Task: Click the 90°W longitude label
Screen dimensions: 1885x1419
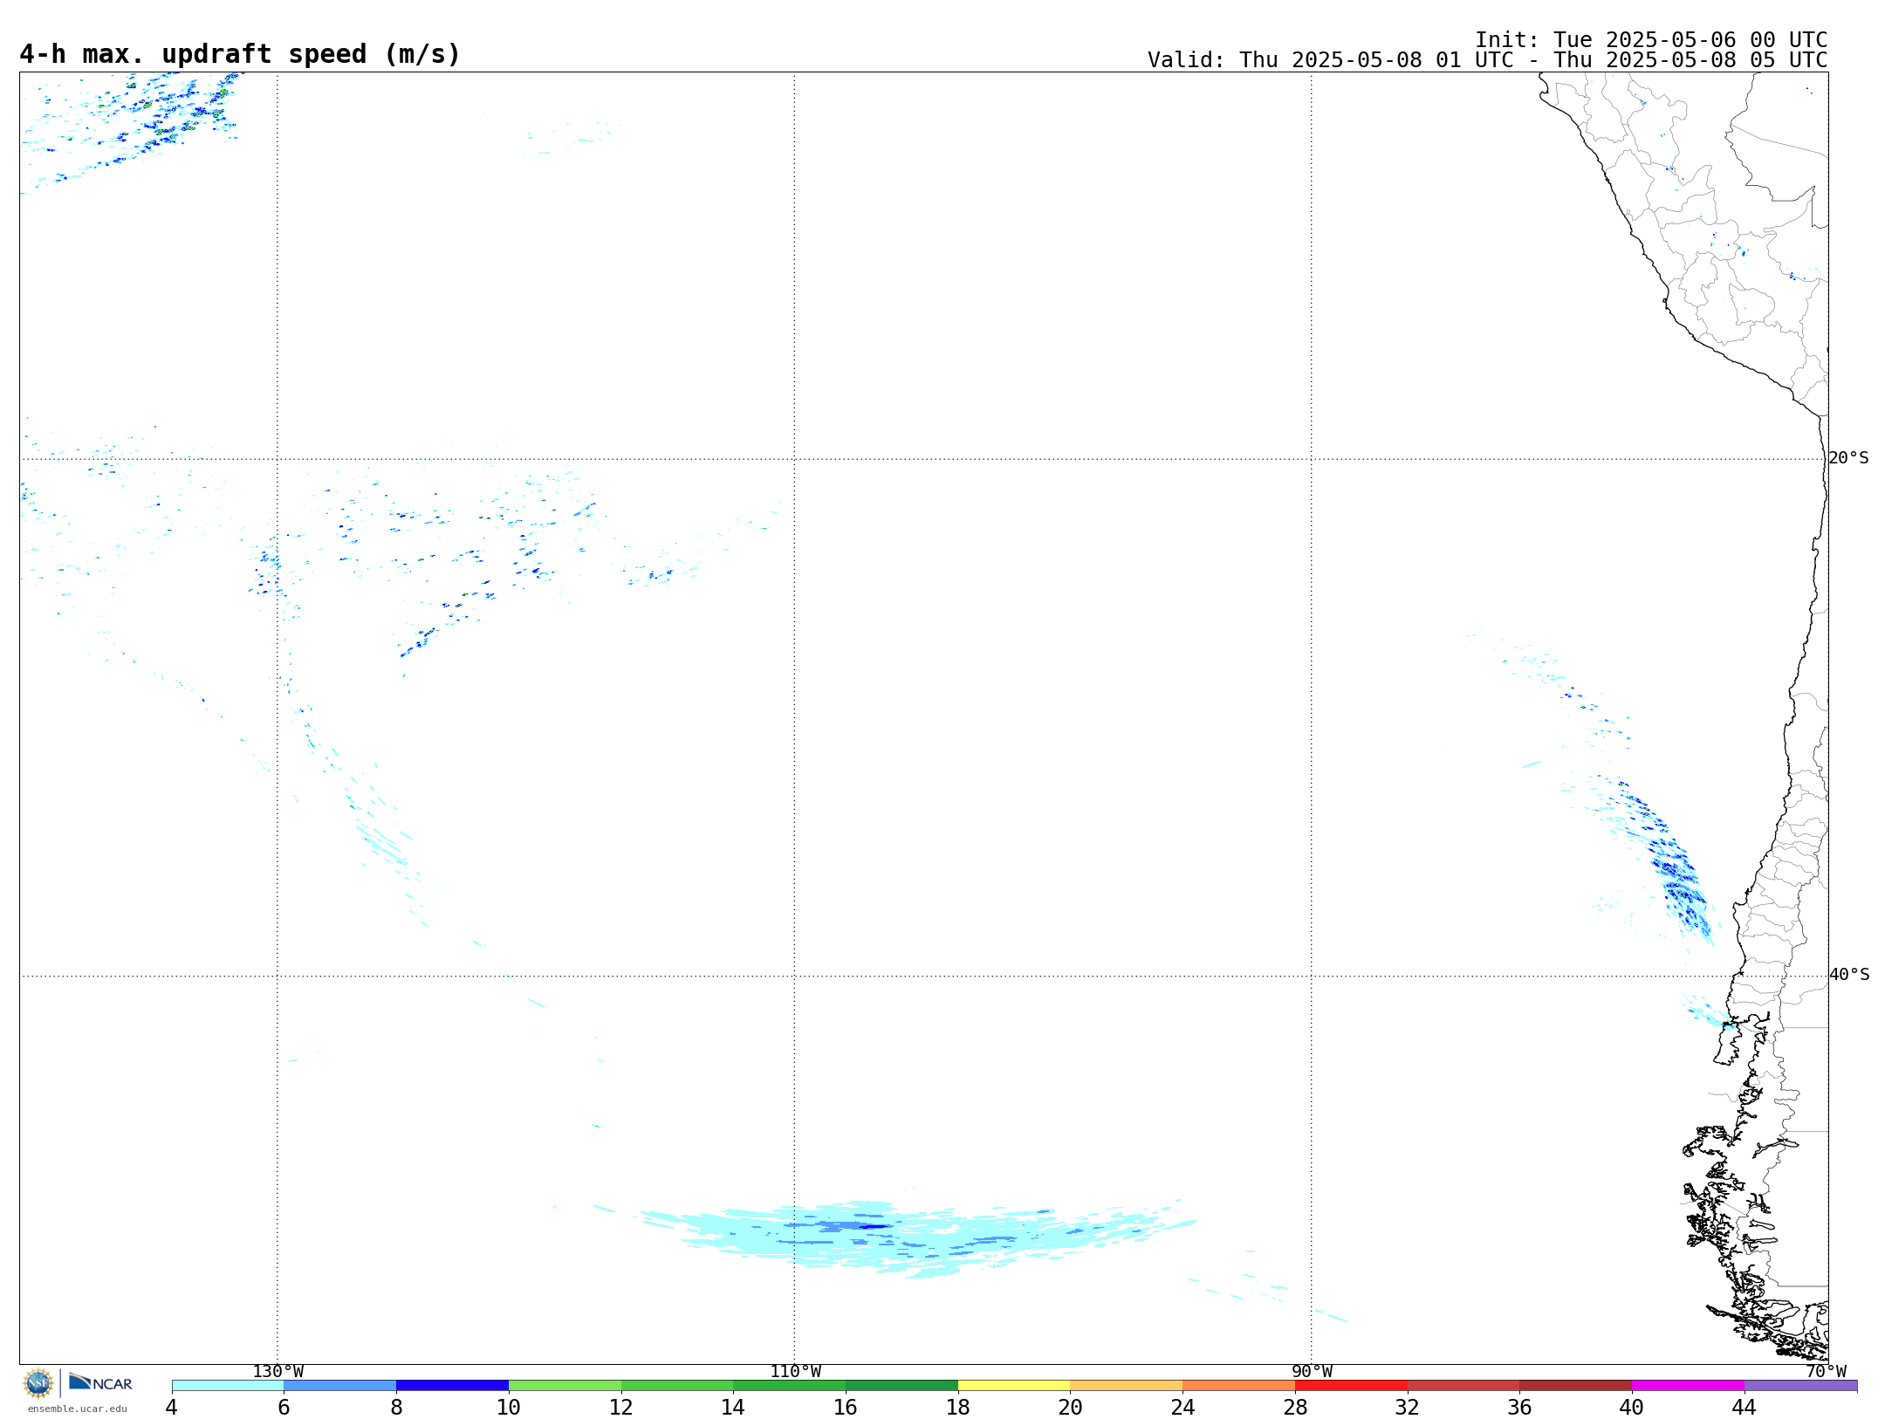Action: pos(1312,1371)
